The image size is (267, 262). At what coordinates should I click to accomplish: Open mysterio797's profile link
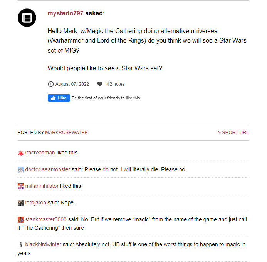(x=65, y=13)
